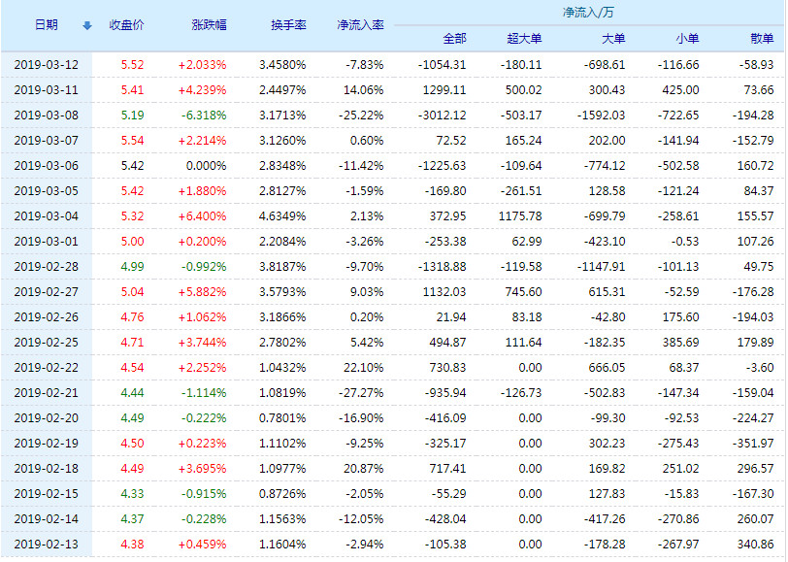Click the 收盘价 column header
This screenshot has height=562, width=788.
(x=127, y=25)
